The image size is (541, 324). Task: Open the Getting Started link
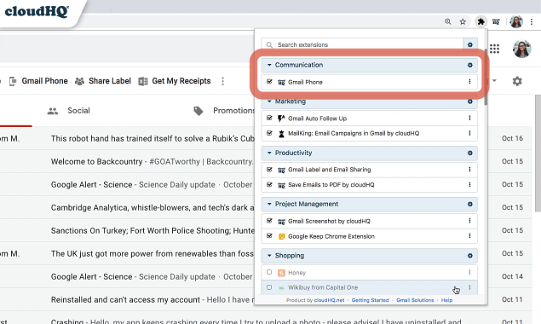(371, 300)
